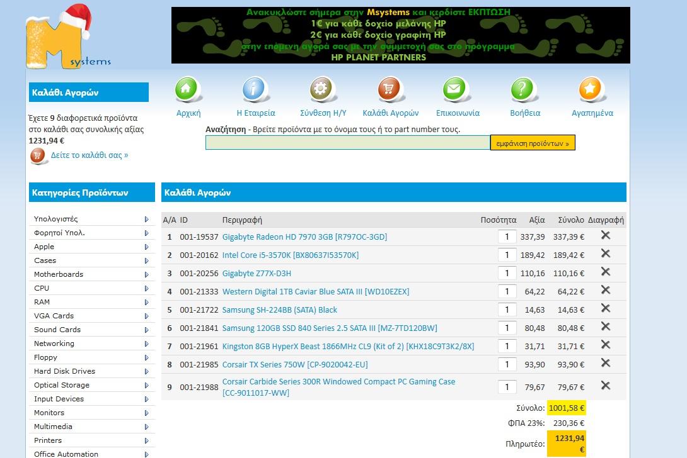Click the orange star Αγαπημένα icon
This screenshot has height=458, width=687.
pyautogui.click(x=592, y=90)
